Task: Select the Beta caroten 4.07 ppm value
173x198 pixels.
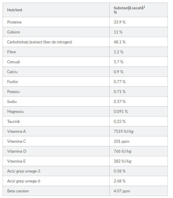Action: click(x=122, y=191)
